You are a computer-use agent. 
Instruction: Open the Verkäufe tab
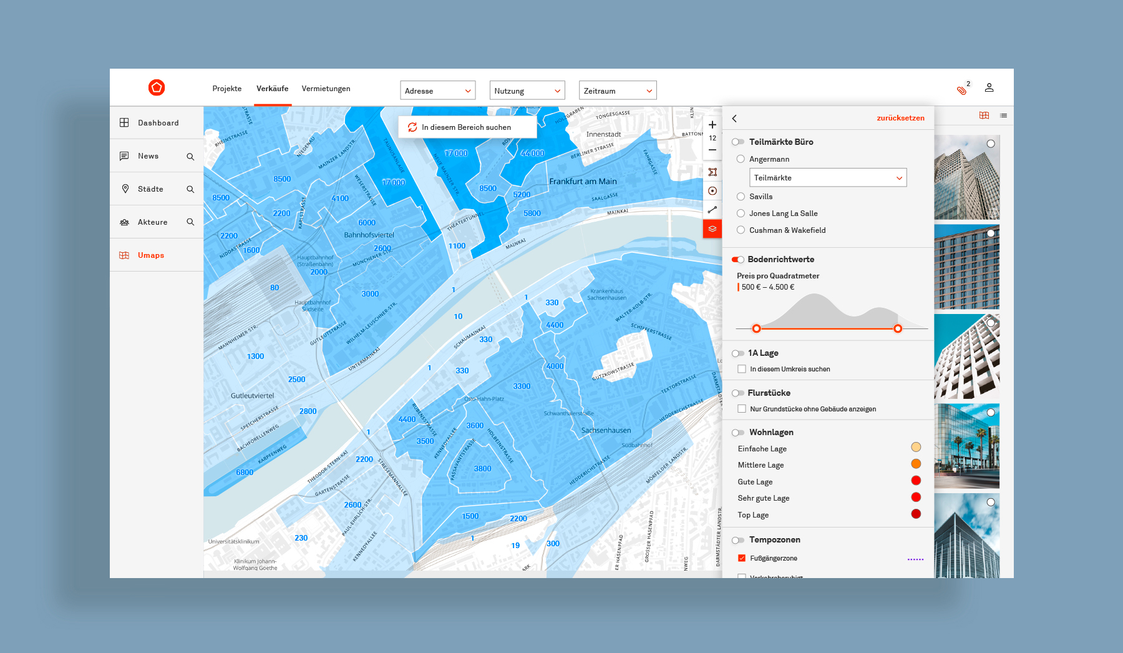(x=273, y=89)
